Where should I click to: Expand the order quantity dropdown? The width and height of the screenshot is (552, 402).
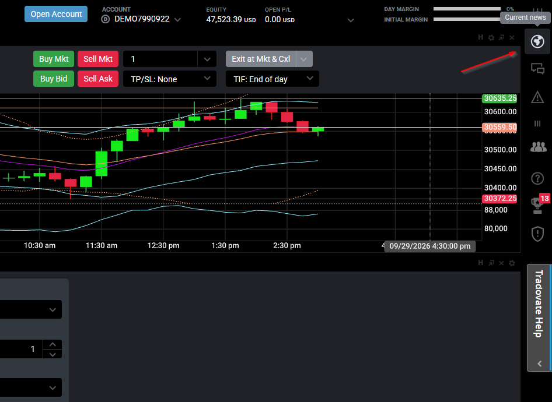207,59
